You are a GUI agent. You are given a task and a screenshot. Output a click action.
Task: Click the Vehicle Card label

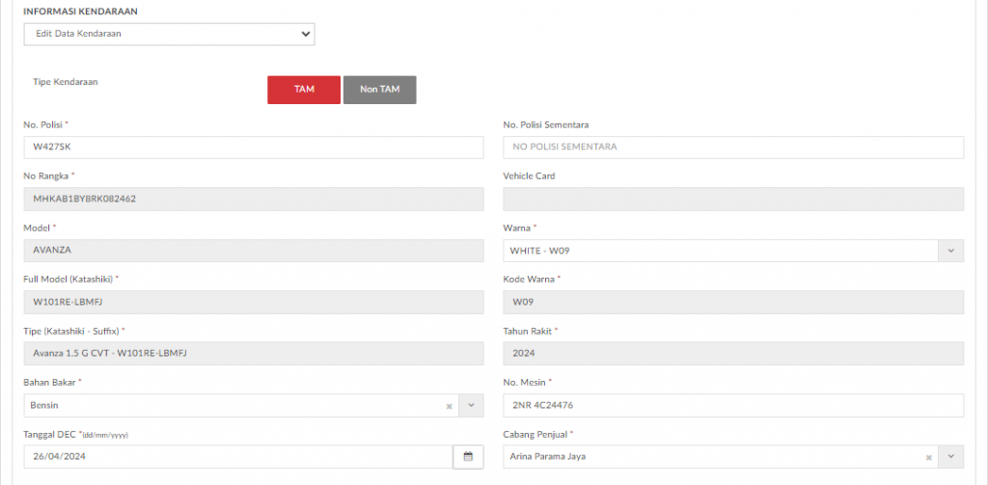pos(529,176)
